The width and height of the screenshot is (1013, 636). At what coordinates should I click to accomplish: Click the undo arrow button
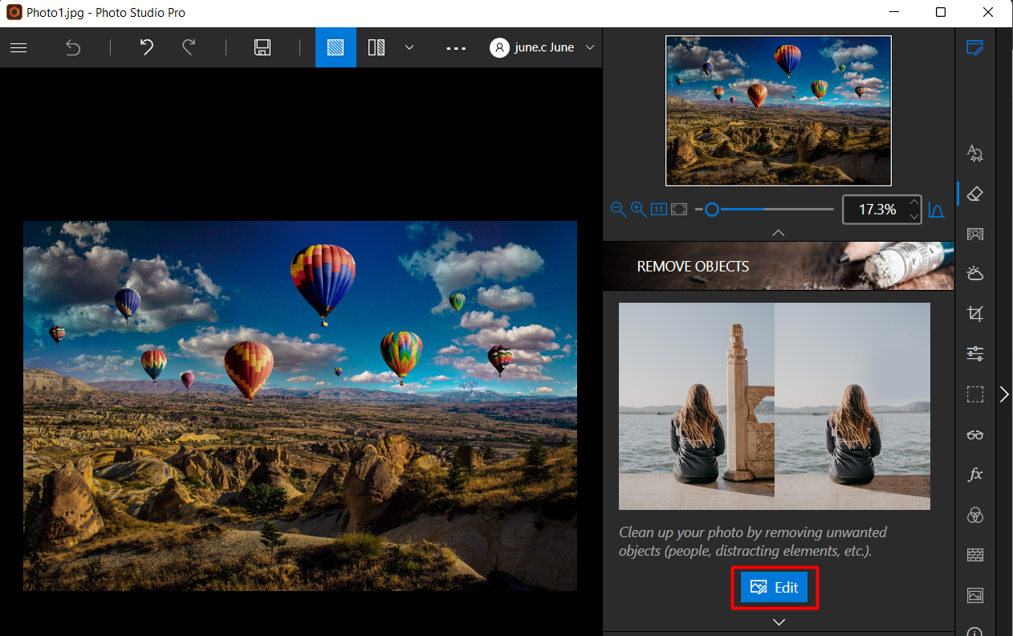pos(147,47)
